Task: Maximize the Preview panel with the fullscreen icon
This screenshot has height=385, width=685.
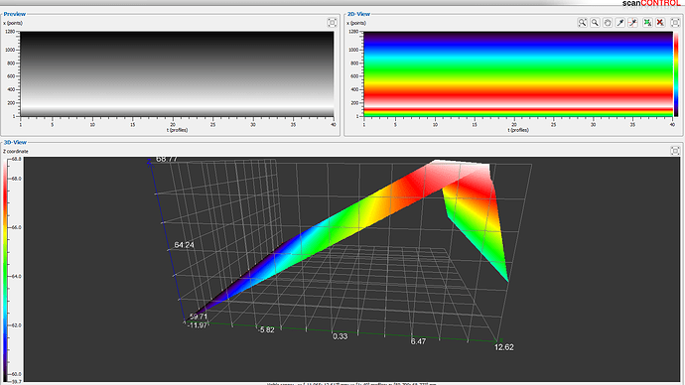Action: coord(332,23)
